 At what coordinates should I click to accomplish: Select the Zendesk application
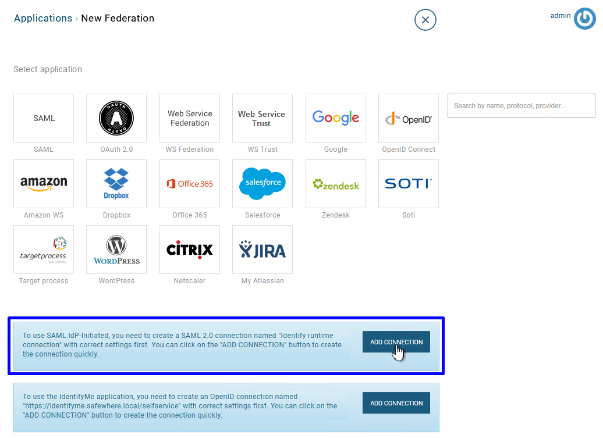(336, 184)
